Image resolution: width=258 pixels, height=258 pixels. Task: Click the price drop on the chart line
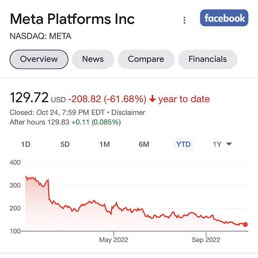point(49,190)
